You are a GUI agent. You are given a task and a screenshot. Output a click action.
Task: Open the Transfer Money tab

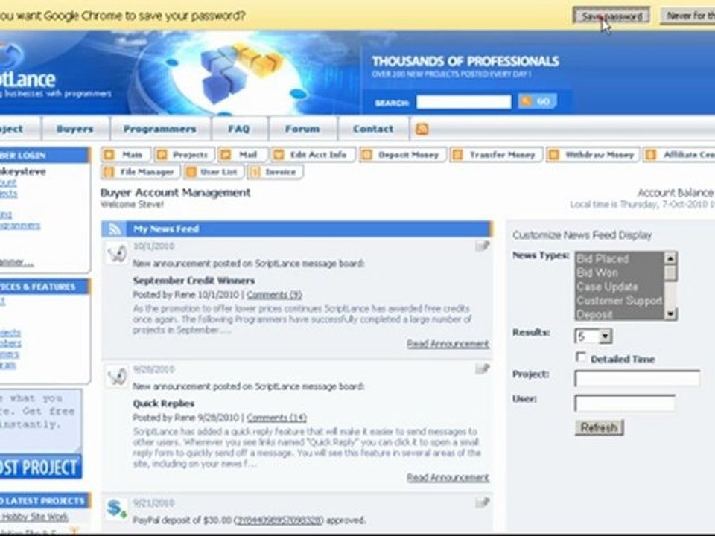coord(496,155)
